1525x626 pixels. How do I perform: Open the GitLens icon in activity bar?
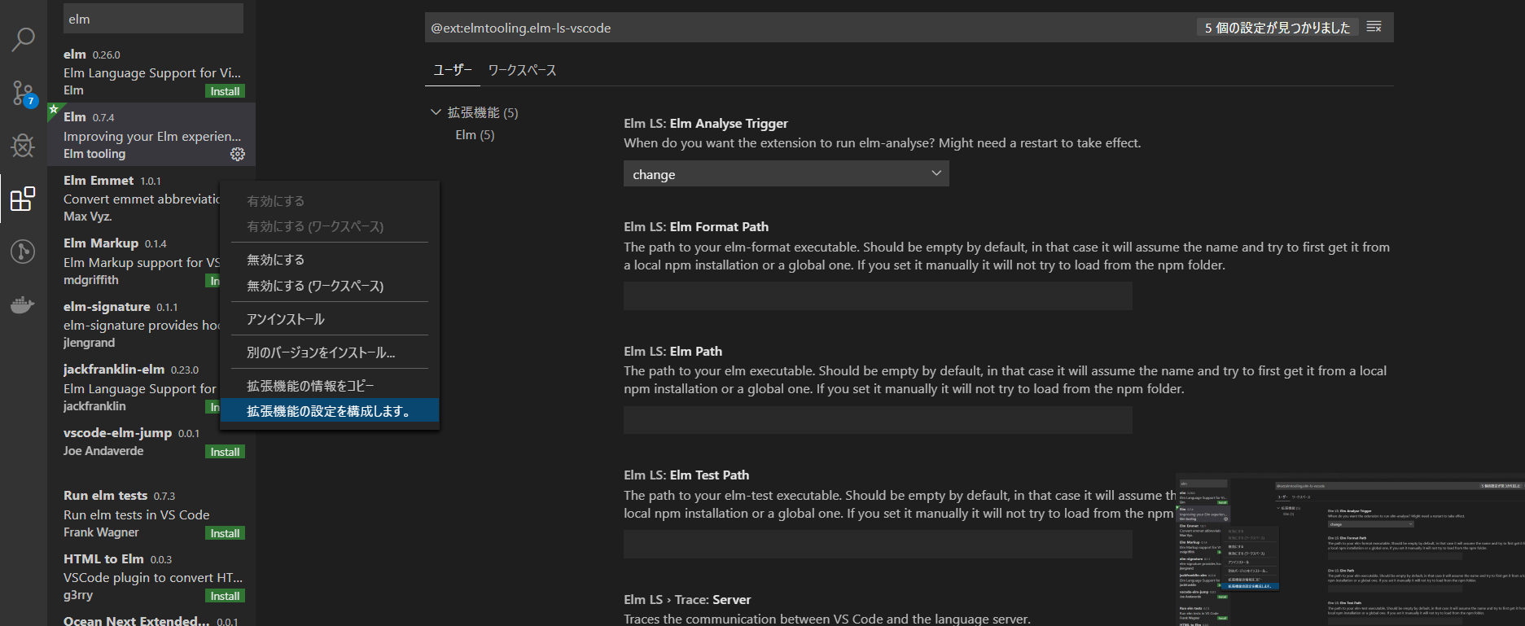point(23,252)
